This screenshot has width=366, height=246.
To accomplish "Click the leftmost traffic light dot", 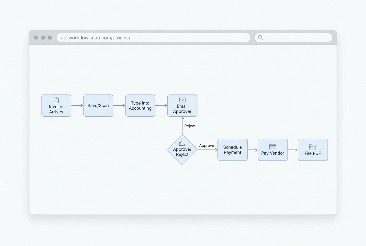I will (x=36, y=37).
